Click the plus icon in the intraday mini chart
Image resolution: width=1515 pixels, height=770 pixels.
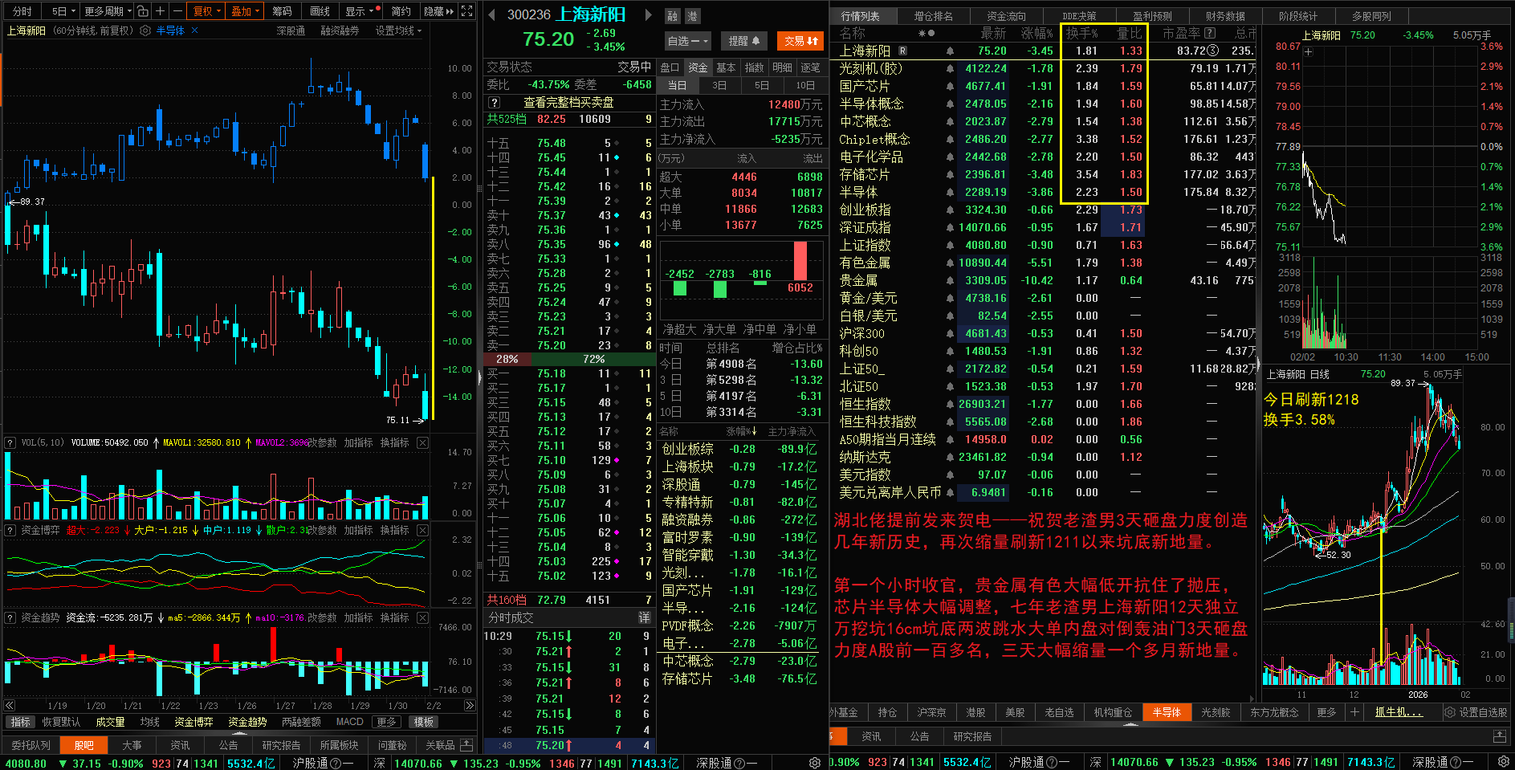coord(1308,52)
